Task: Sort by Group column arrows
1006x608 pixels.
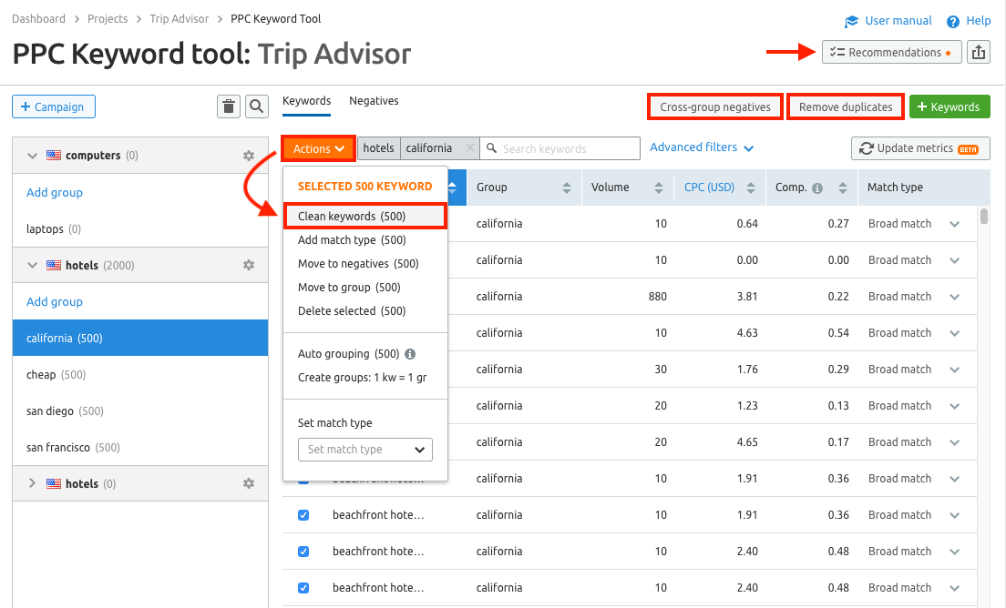Action: [567, 187]
